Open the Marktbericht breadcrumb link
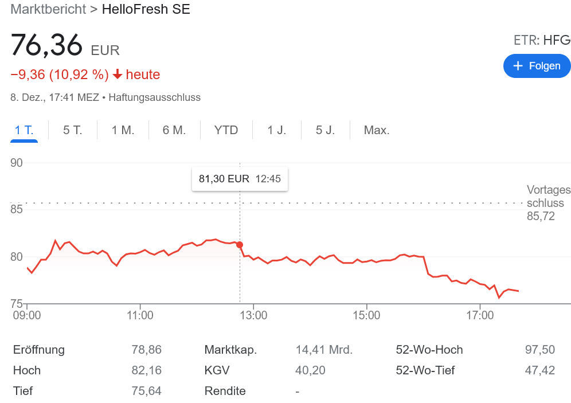The width and height of the screenshot is (571, 403). 48,9
